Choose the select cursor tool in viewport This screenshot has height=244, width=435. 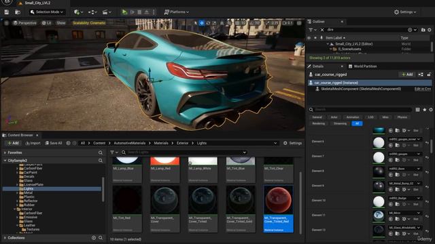coord(196,23)
